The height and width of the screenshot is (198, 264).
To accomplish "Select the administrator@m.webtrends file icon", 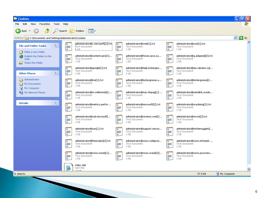I will pyautogui.click(x=68, y=95).
